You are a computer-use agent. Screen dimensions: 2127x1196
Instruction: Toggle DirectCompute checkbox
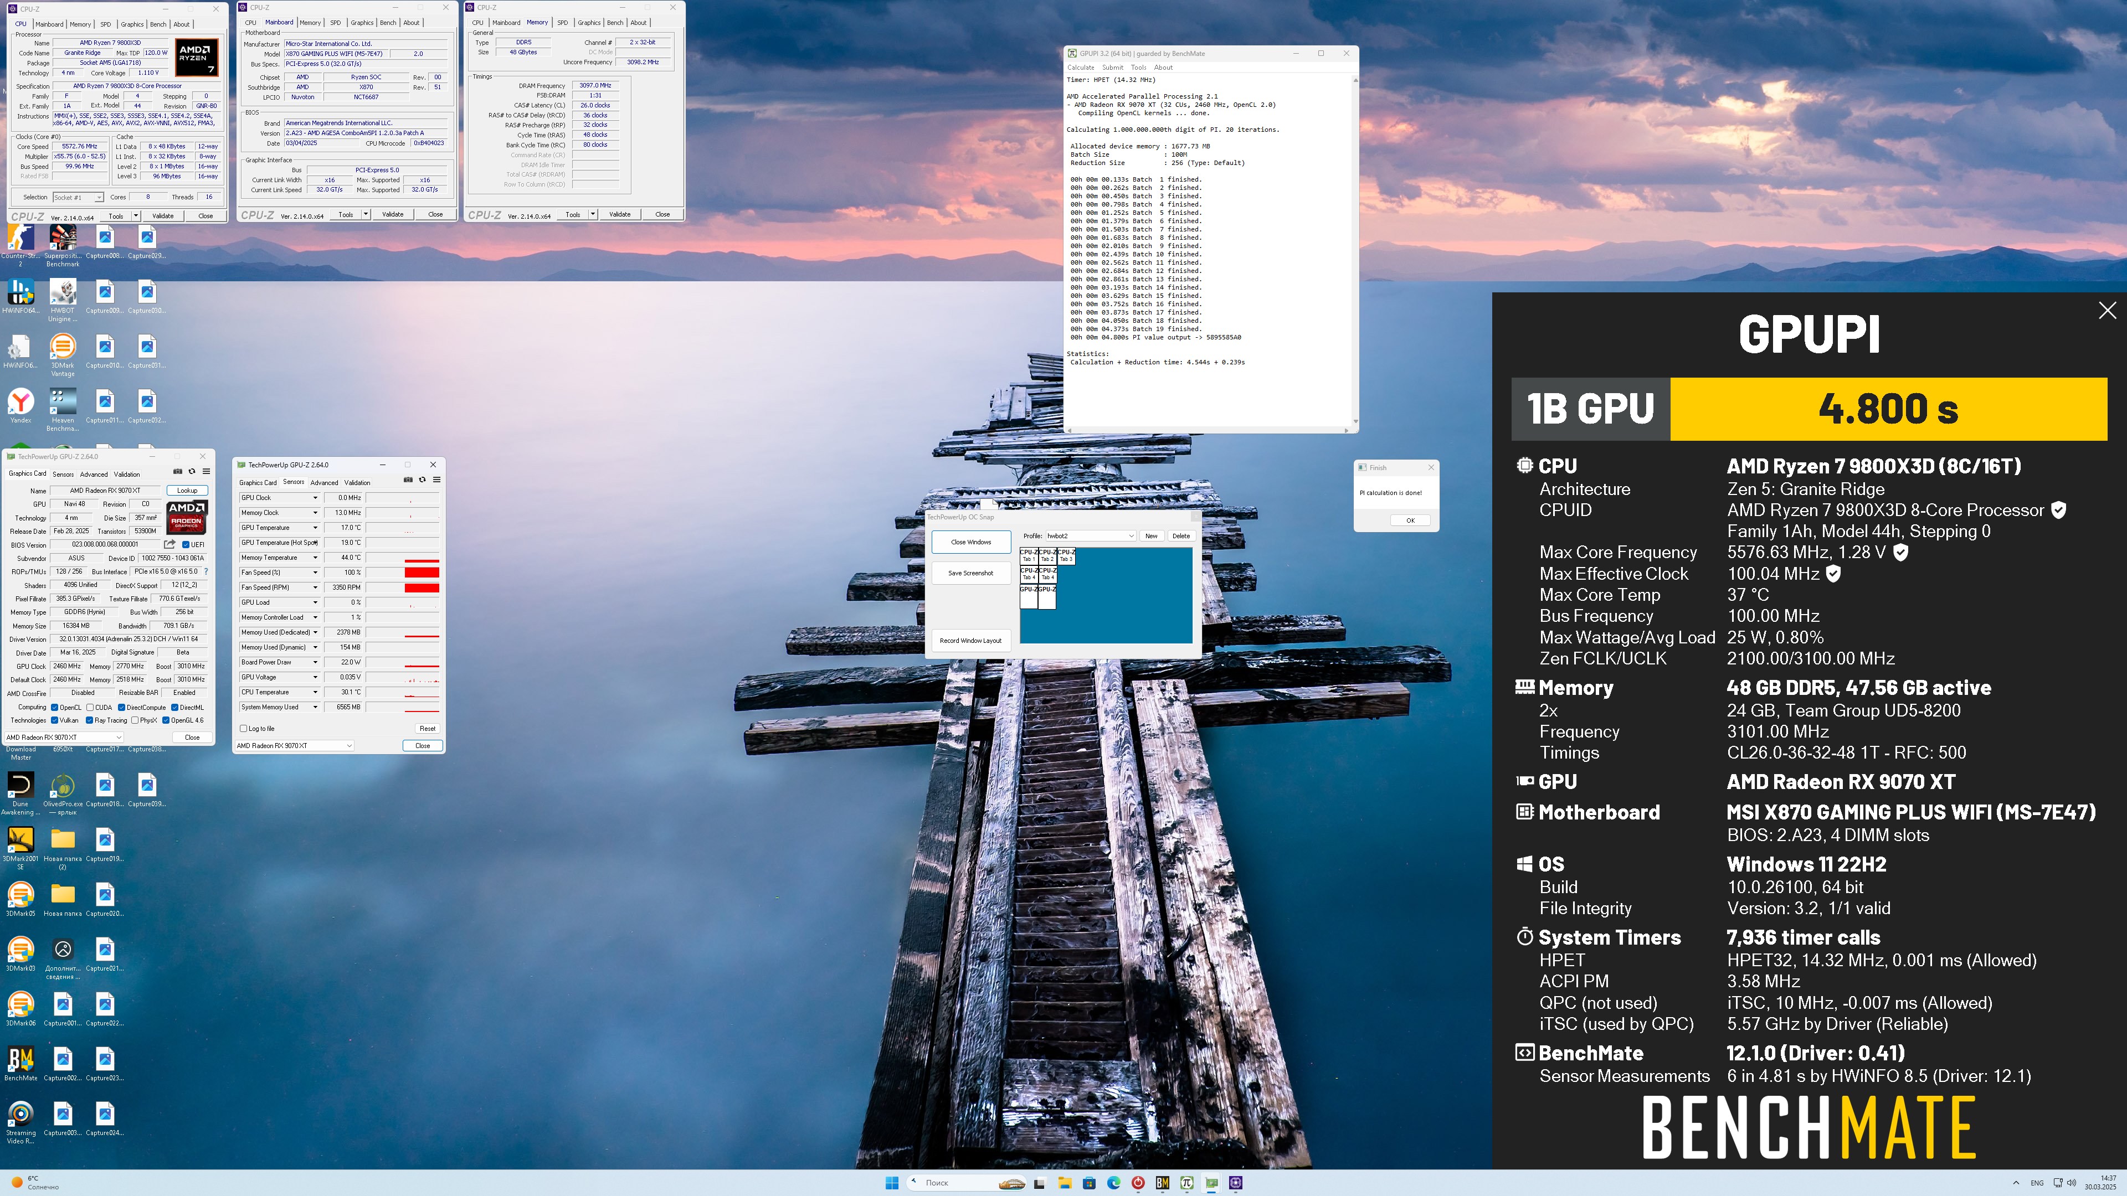tap(121, 708)
